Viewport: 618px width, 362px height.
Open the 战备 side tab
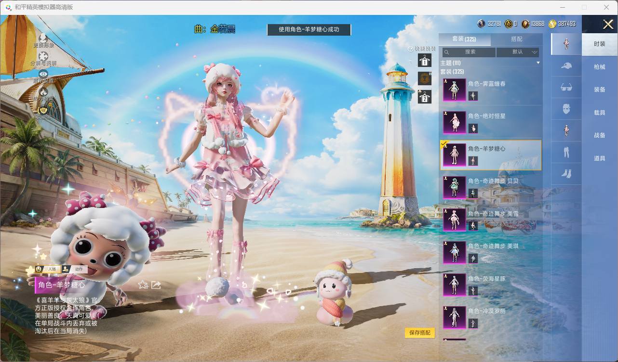click(600, 135)
